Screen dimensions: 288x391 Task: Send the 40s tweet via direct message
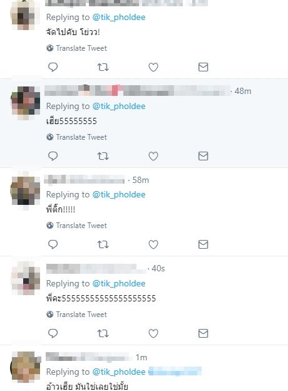coord(203,333)
